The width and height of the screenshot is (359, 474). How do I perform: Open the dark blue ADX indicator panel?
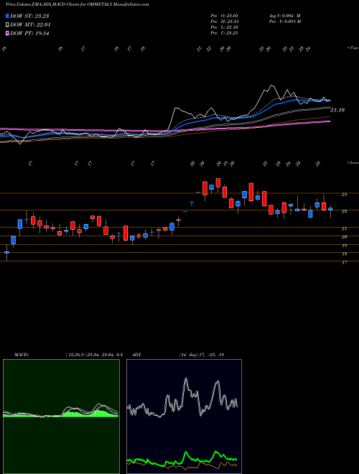pyautogui.click(x=184, y=417)
